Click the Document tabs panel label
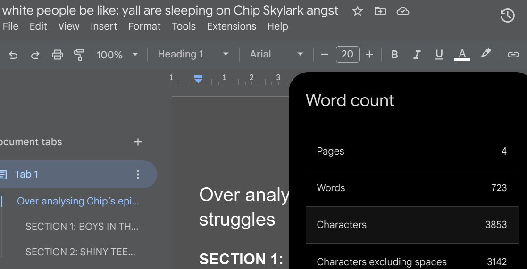Image resolution: width=527 pixels, height=269 pixels. point(31,142)
